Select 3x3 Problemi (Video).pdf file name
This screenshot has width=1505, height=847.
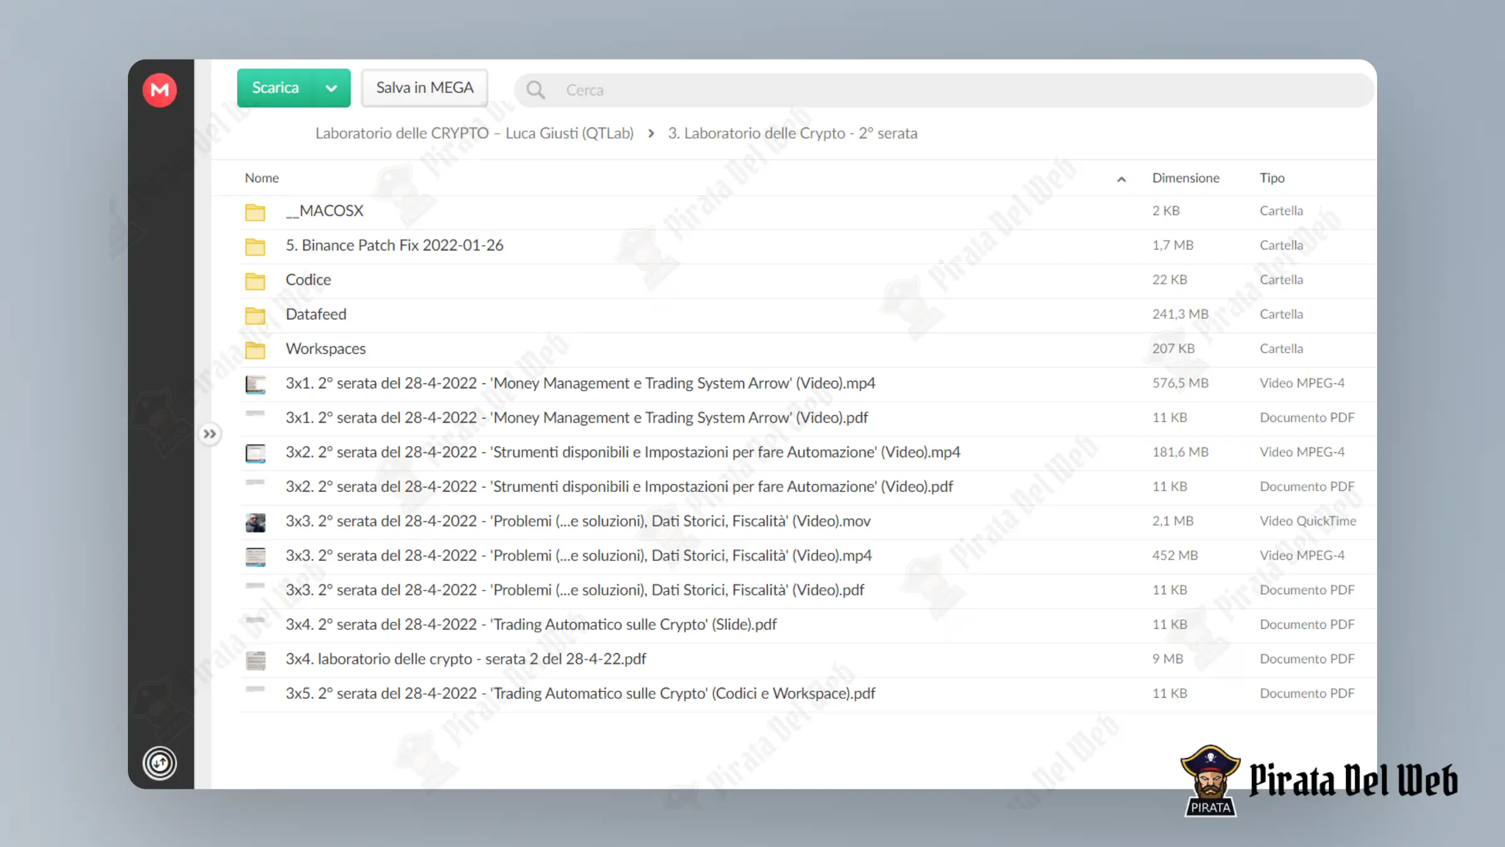(x=575, y=590)
